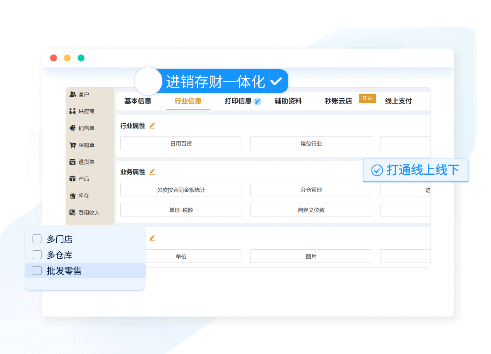
Task: Click the 退货单 returns icon
Action: coord(73,162)
